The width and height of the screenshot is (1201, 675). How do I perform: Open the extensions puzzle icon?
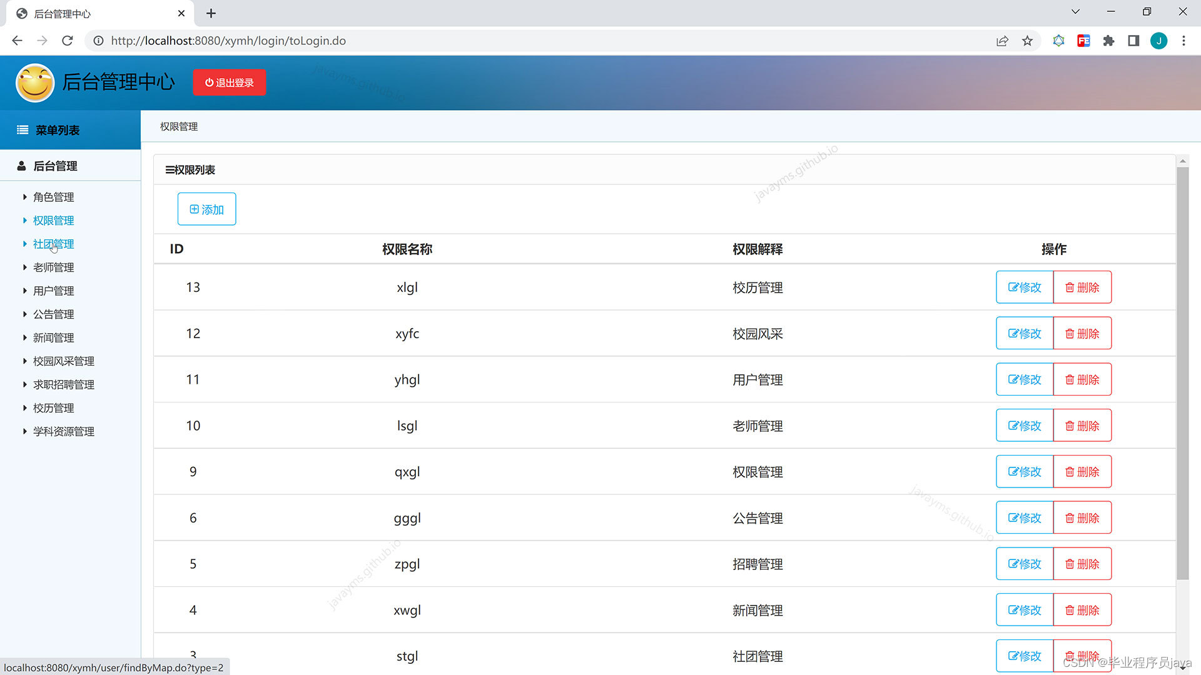(1108, 41)
